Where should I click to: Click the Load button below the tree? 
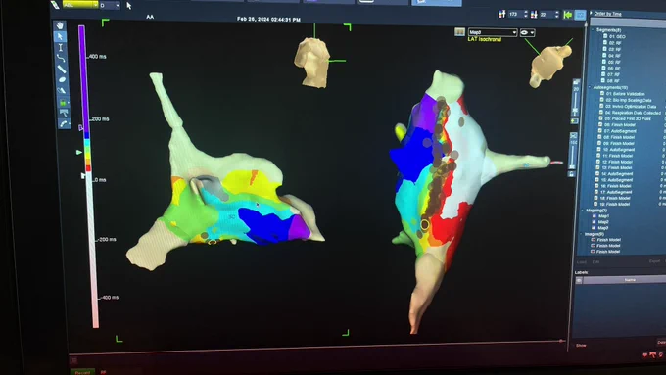click(582, 262)
